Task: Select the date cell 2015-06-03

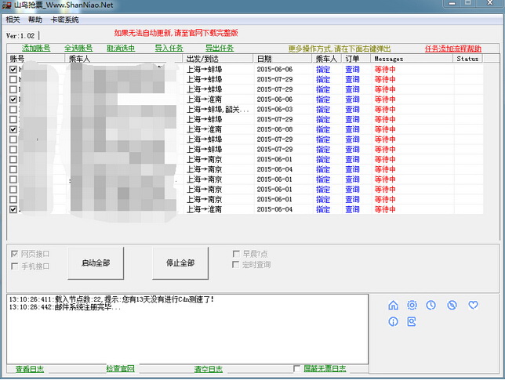Action: (x=274, y=110)
